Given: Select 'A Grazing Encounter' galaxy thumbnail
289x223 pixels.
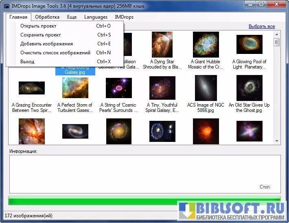Looking at the screenshot, I should point(32,88).
